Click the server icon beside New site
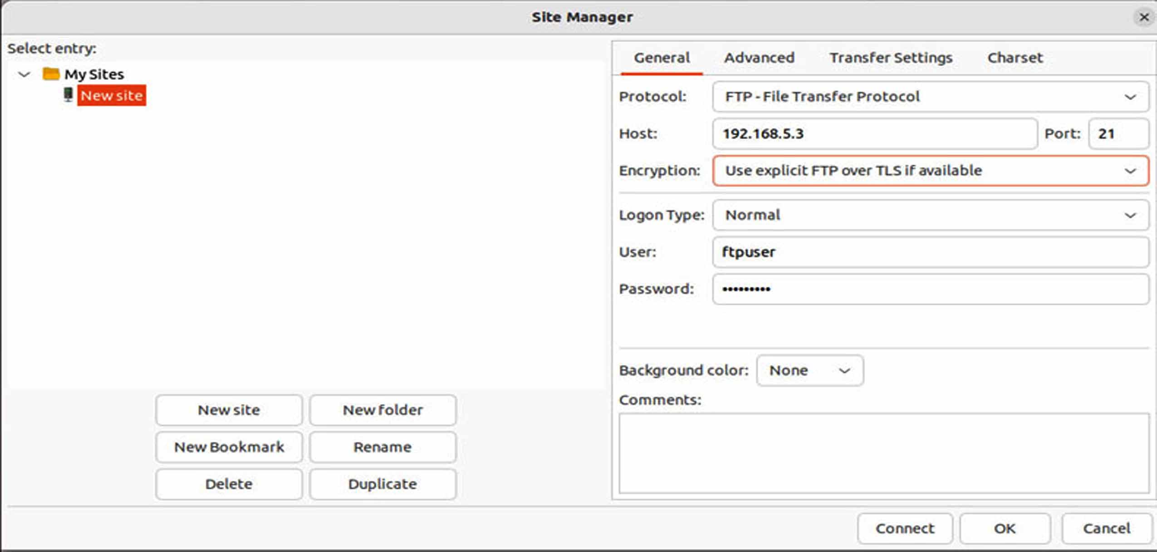Viewport: 1157px width, 552px height. 68,95
